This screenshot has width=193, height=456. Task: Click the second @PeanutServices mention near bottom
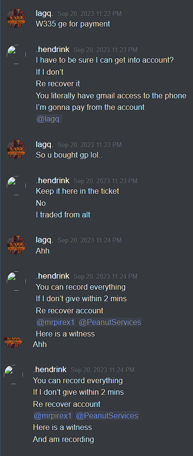(107, 416)
